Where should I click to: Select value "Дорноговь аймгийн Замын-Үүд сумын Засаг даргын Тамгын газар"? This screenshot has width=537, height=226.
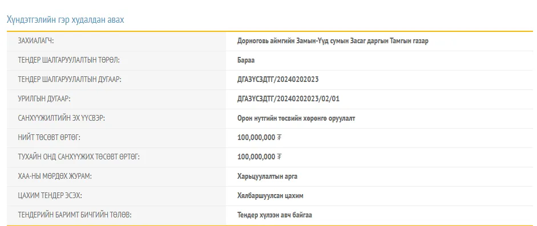pyautogui.click(x=333, y=41)
